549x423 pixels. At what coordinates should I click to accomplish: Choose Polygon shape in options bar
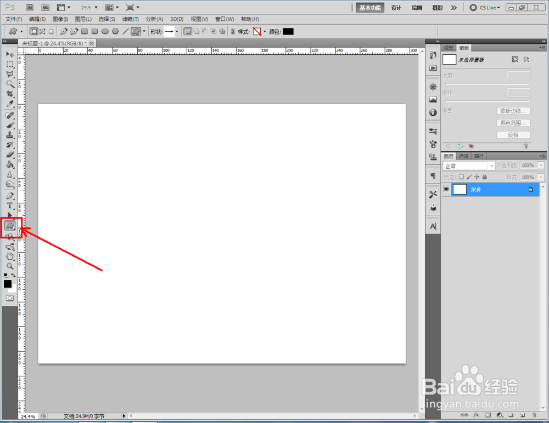pos(115,31)
